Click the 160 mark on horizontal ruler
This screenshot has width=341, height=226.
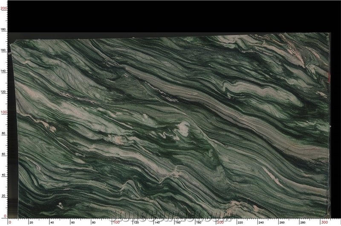click(178, 223)
